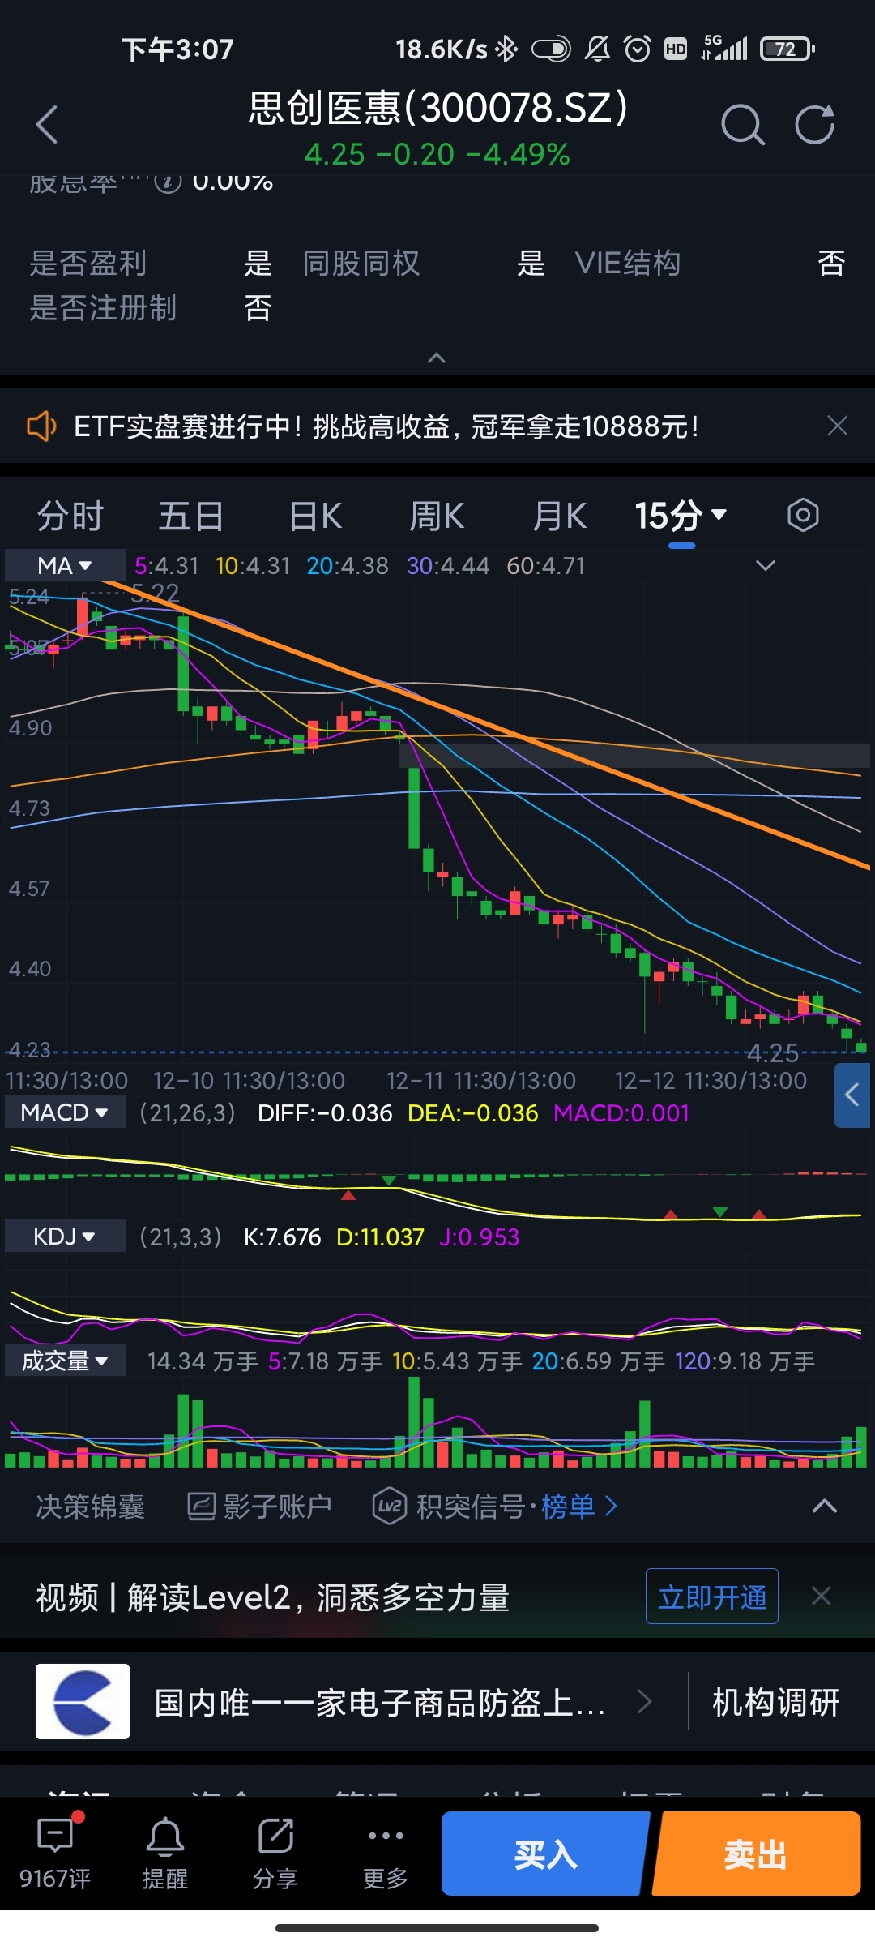Image resolution: width=875 pixels, height=1946 pixels.
Task: Open the ETF实盘赛 announcement banner
Action: coord(386,426)
